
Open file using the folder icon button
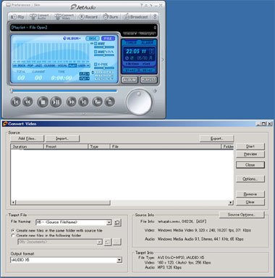[x=97, y=102]
